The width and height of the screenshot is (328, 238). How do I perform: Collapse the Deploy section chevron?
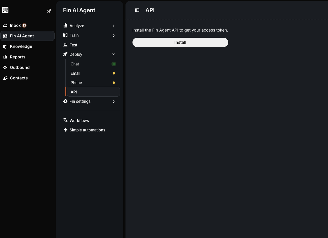pos(114,54)
